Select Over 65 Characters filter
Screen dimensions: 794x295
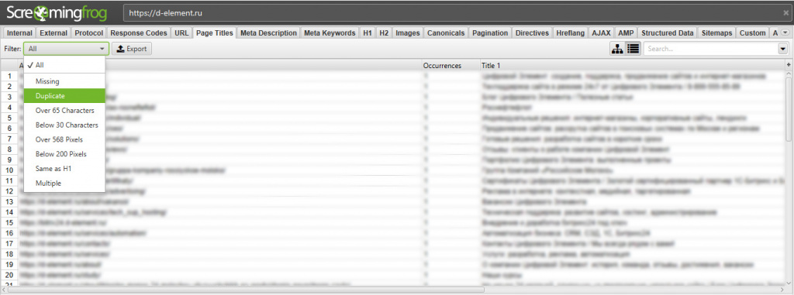coord(64,110)
